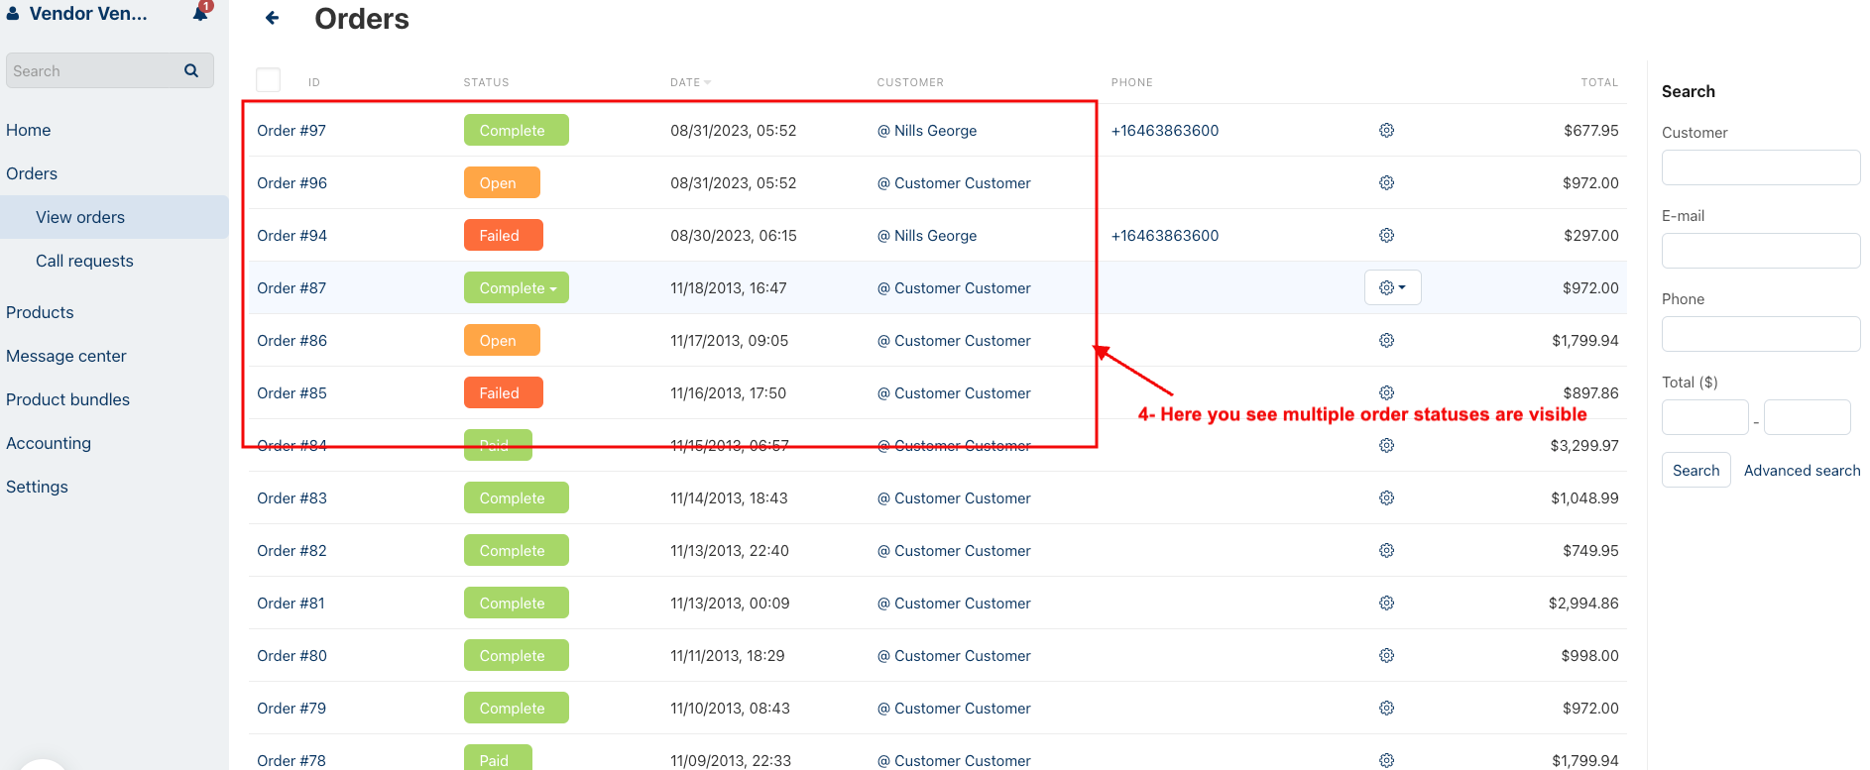
Task: Open gear menu for Order #78
Action: pos(1386,760)
